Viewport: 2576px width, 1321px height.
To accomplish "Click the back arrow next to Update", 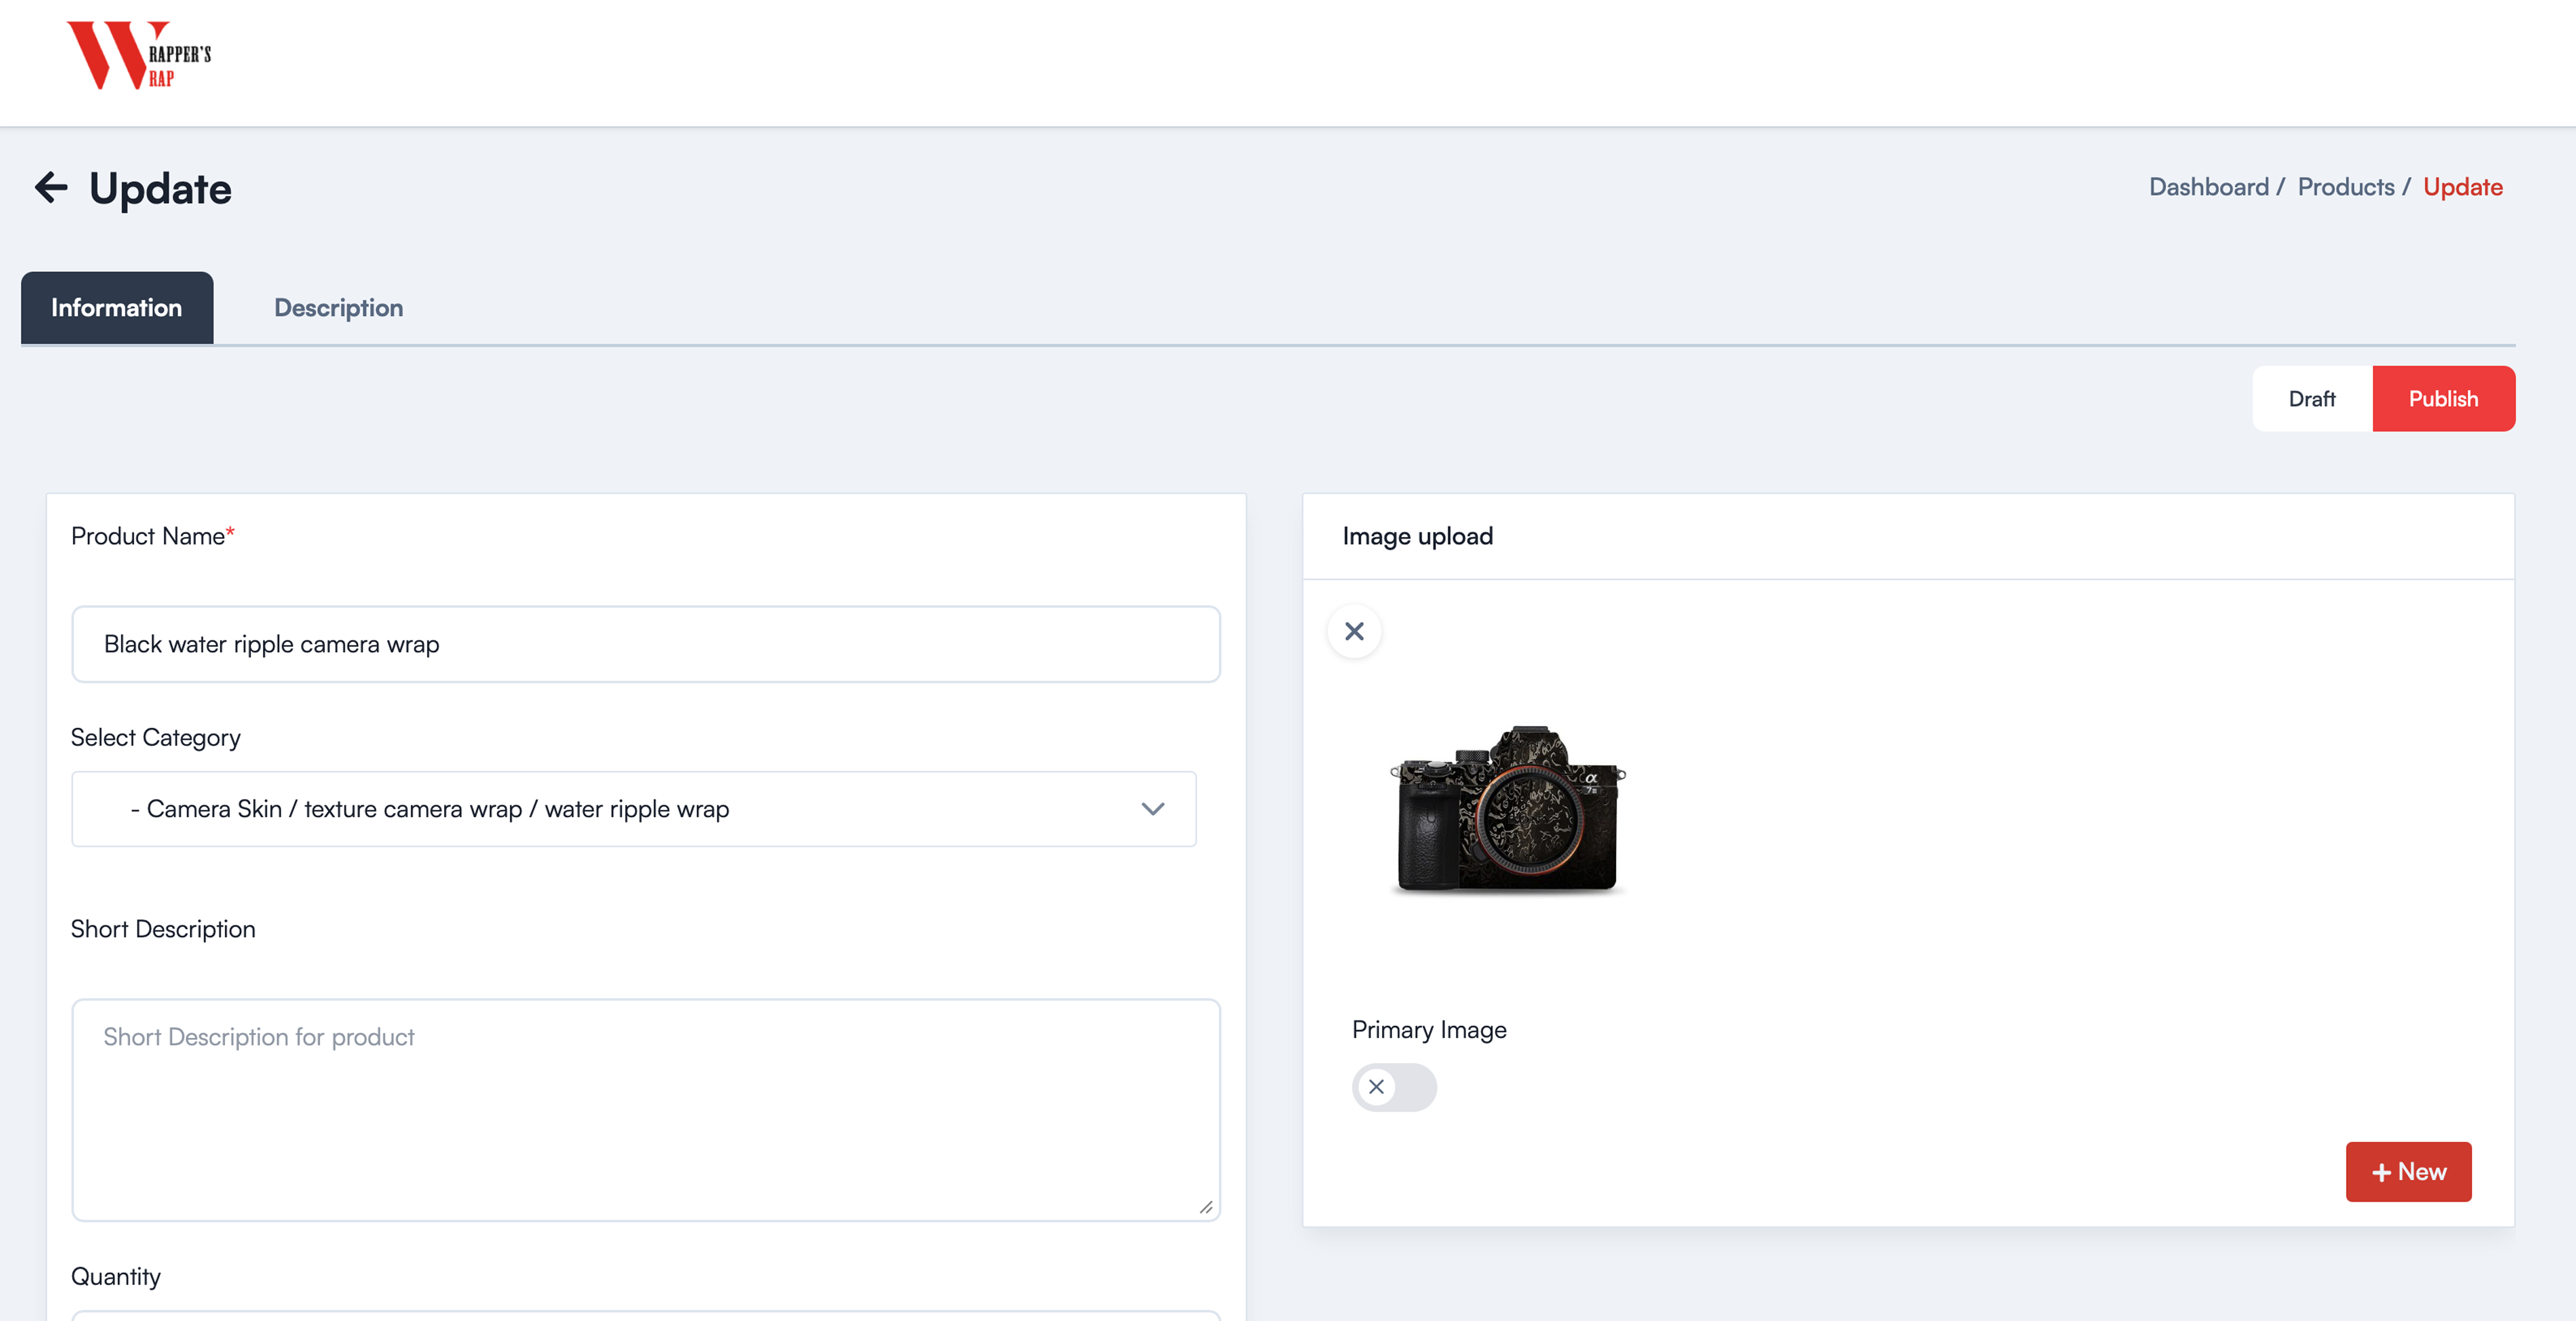I will click(51, 187).
